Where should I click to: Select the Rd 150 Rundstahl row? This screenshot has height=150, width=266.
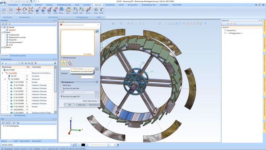pyautogui.click(x=27, y=76)
